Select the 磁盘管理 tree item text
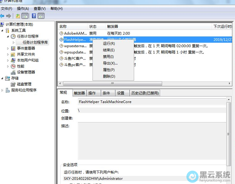 click(x=24, y=84)
